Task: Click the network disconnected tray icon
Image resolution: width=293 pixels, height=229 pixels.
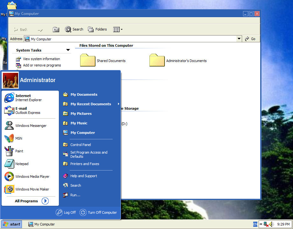Action: (266, 224)
